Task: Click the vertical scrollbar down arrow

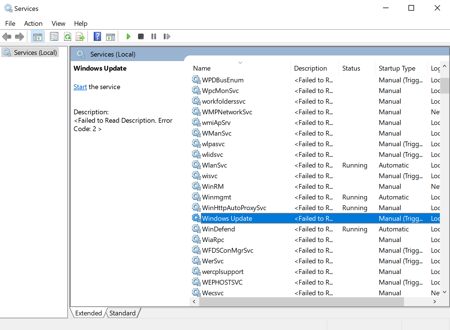Action: tap(445, 292)
